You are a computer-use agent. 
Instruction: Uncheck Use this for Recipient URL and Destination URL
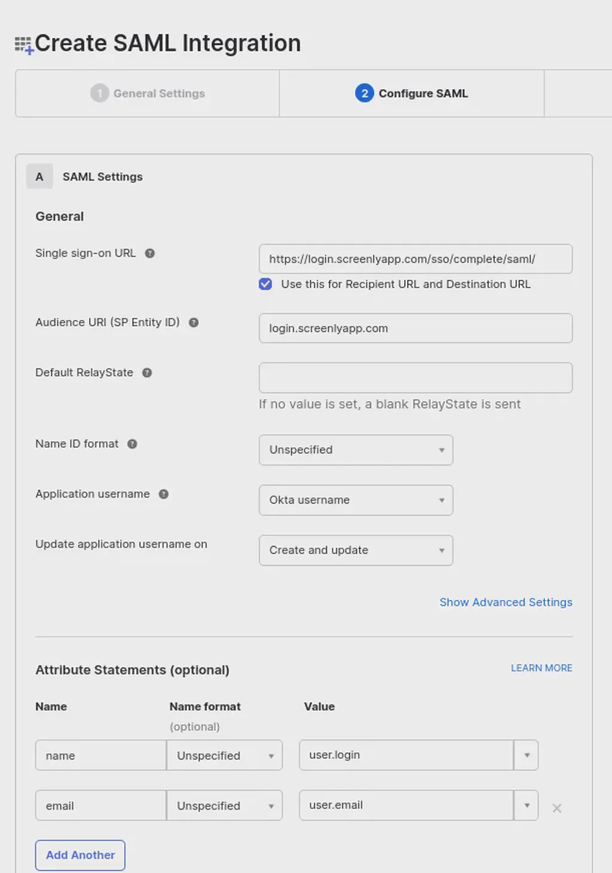pos(265,284)
